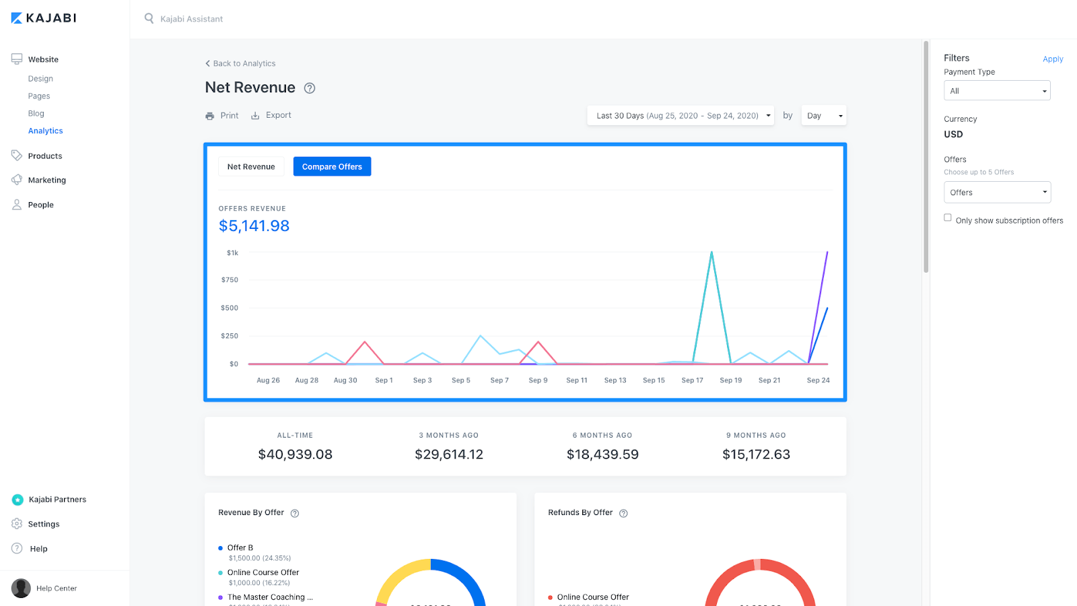Open Kajabi Partners link
This screenshot has height=606, width=1077.
click(x=57, y=500)
